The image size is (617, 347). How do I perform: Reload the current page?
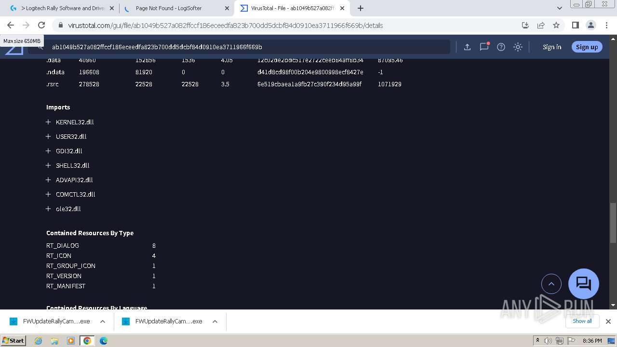(41, 25)
